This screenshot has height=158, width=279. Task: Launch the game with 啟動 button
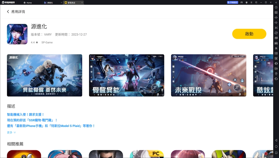point(249,34)
